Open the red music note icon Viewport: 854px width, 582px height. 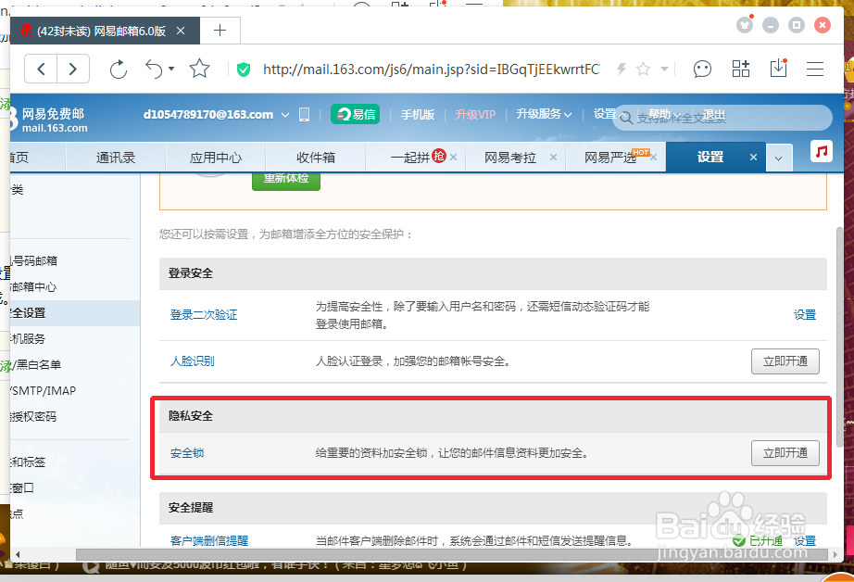[822, 151]
